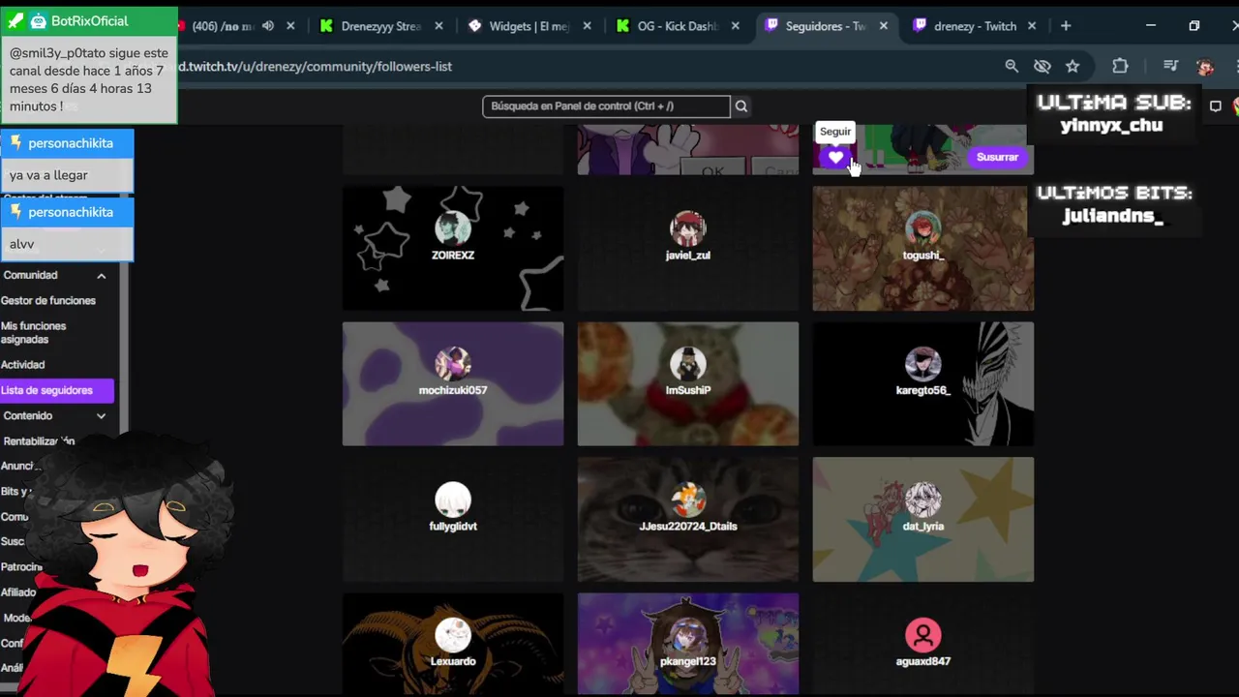The width and height of the screenshot is (1239, 697).
Task: Click fullyglidvt profile avatar
Action: tap(453, 500)
